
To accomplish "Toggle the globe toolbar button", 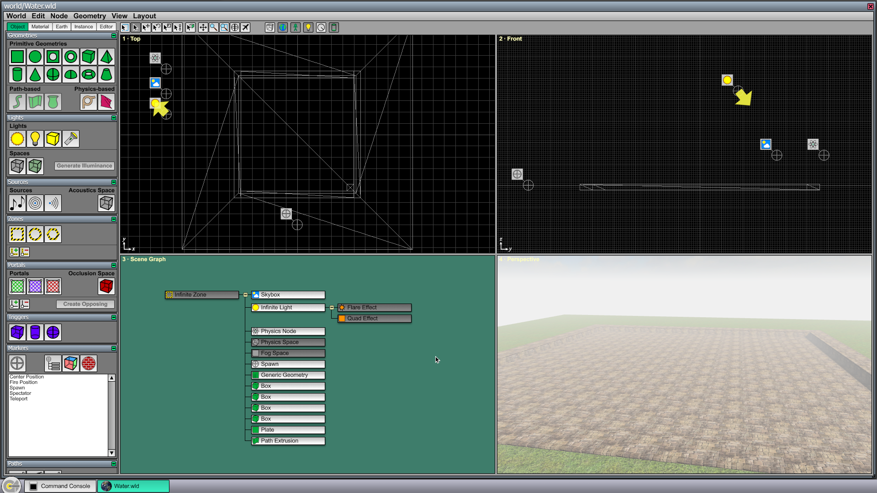I will click(283, 27).
